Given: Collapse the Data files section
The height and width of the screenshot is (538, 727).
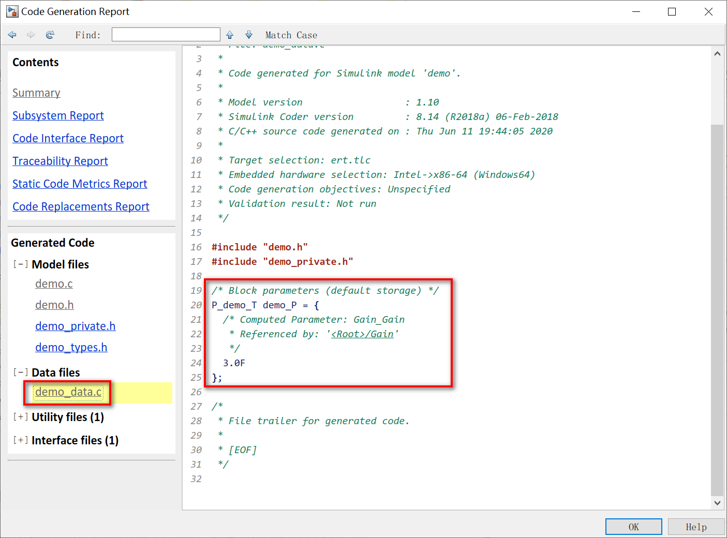Looking at the screenshot, I should click(x=20, y=372).
